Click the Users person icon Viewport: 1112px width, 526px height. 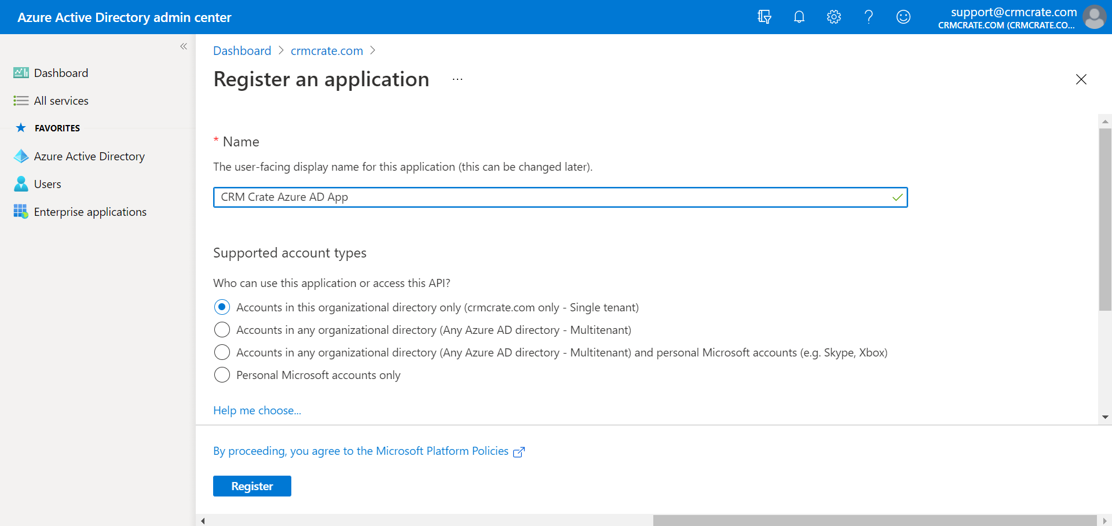21,184
